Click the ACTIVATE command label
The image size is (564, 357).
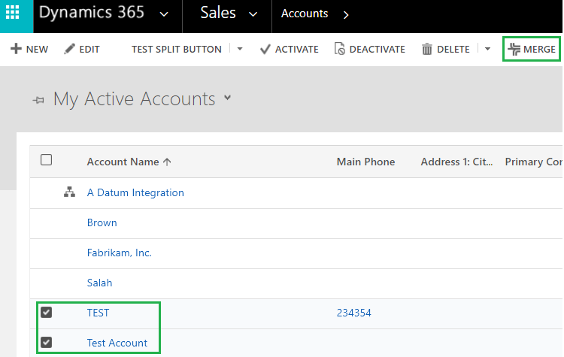coord(297,50)
